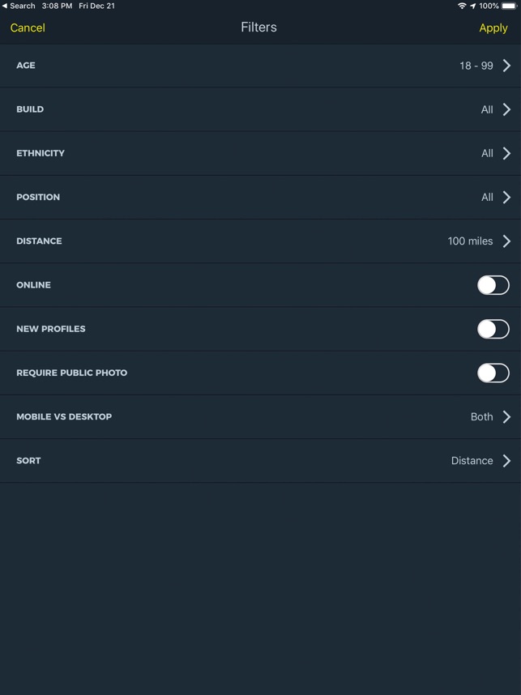The image size is (521, 695).
Task: Open Sort options chevron
Action: [506, 460]
